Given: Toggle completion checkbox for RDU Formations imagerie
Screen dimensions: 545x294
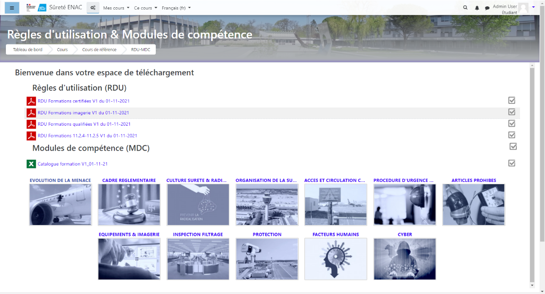Looking at the screenshot, I should (x=512, y=112).
